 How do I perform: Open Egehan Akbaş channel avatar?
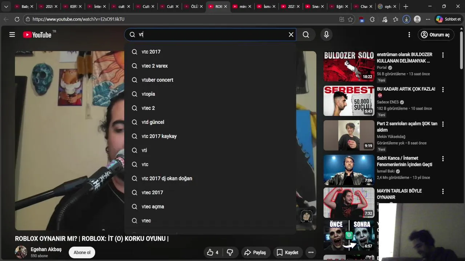[x=21, y=252]
